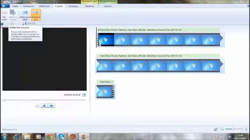Open the Visualizza ribbon tab
Viewport: 250px width, 140px height.
click(x=73, y=6)
